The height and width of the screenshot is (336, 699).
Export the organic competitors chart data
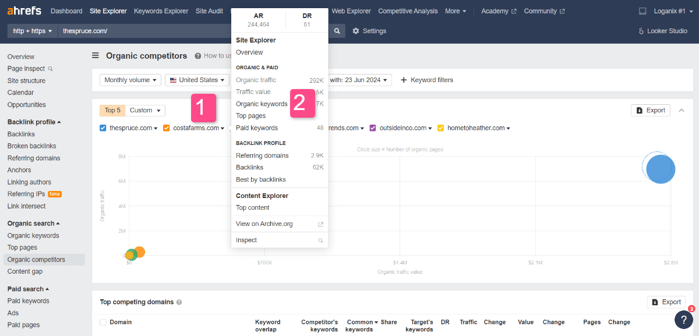[x=651, y=110]
